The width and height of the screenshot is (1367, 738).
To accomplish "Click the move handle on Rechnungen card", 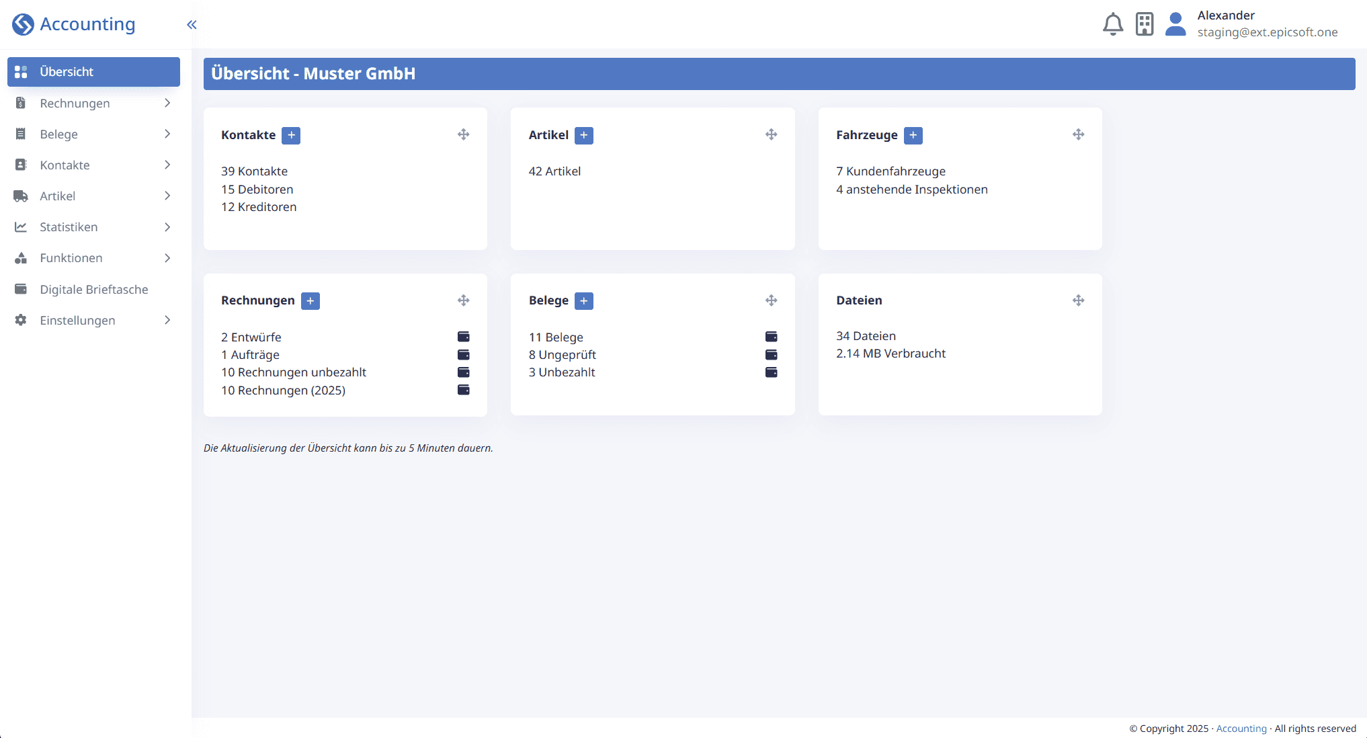I will tap(464, 300).
